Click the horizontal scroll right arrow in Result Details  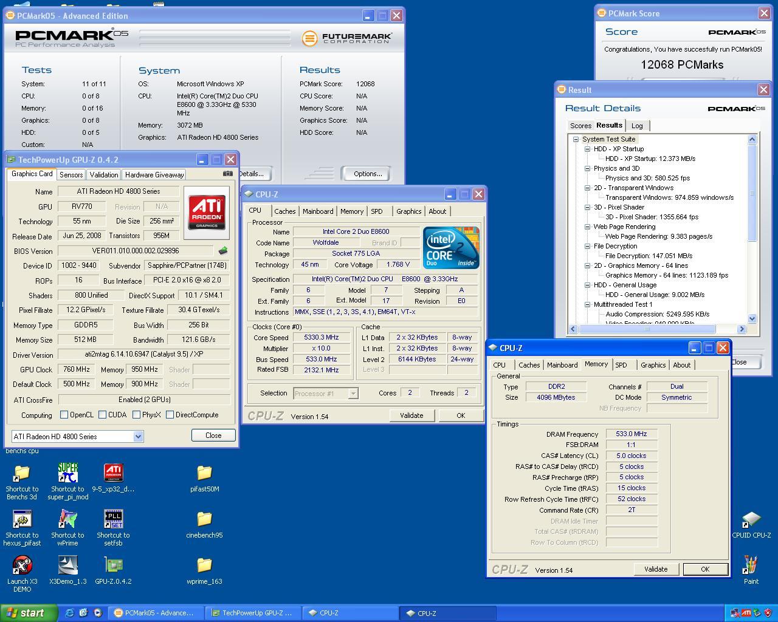(x=742, y=329)
